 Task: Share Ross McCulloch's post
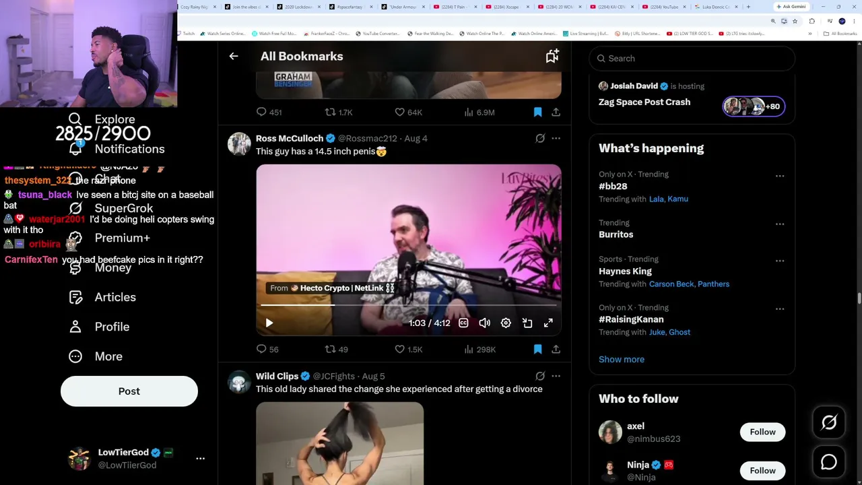pyautogui.click(x=556, y=350)
